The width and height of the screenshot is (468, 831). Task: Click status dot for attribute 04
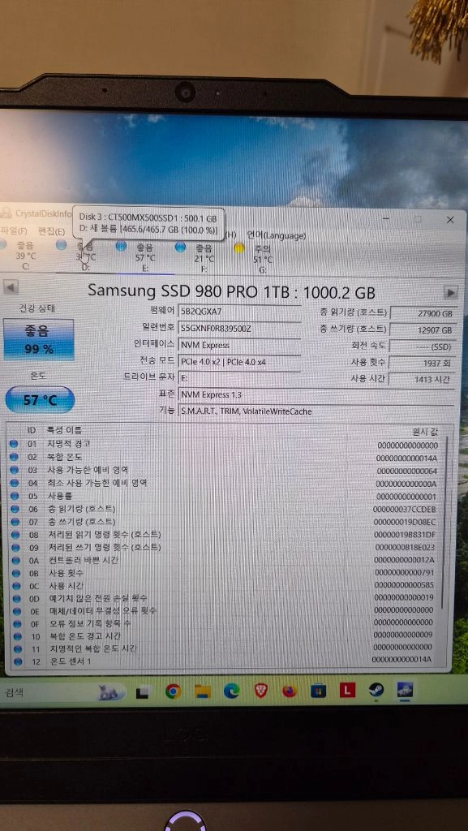[x=15, y=483]
